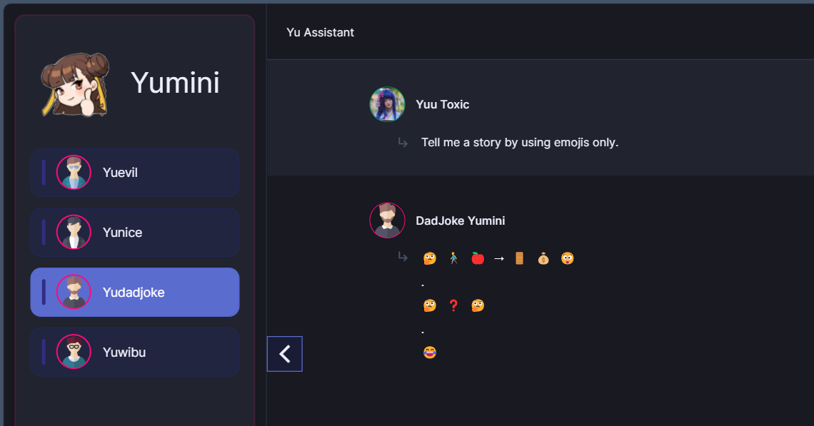This screenshot has width=814, height=426.
Task: Switch to the Yunice persona
Action: (122, 232)
